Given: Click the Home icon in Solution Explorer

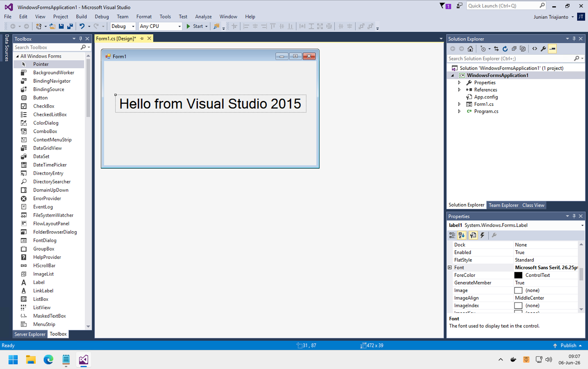Looking at the screenshot, I should [x=470, y=49].
